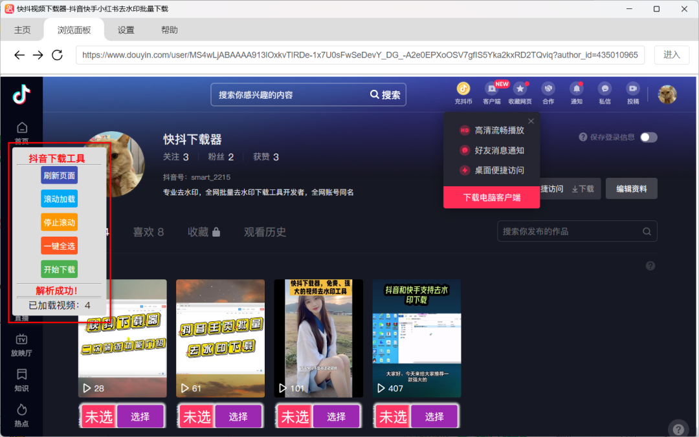Click the magnifier in 搜索你发布的作品 box

pyautogui.click(x=647, y=231)
